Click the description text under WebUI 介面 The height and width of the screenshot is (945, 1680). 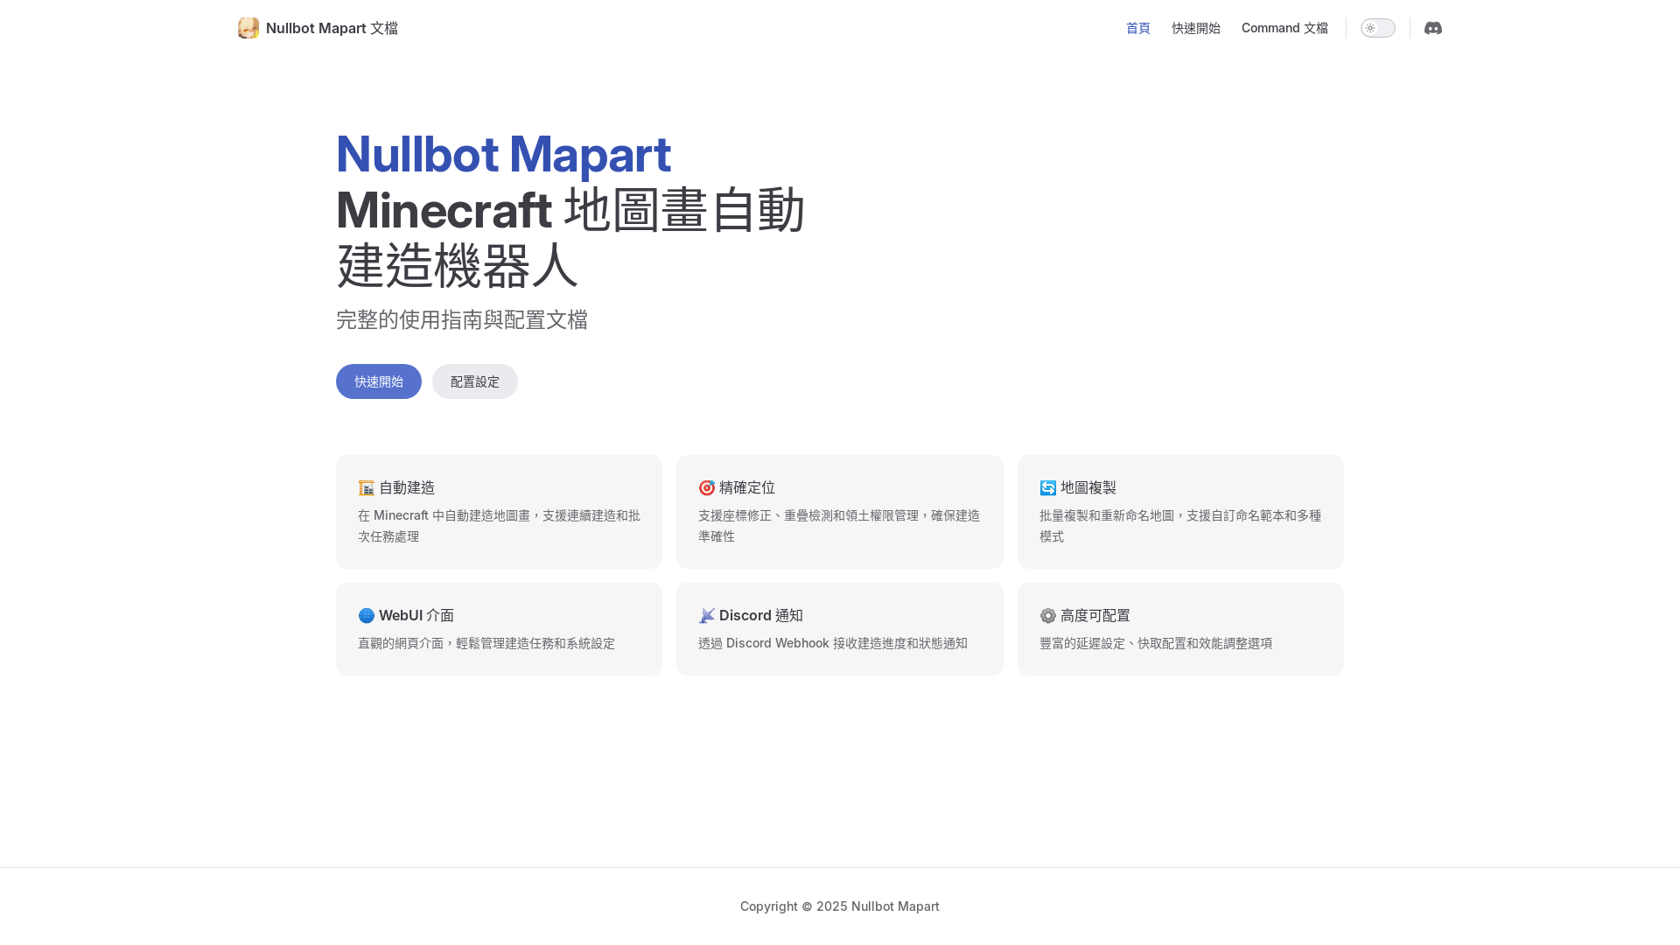click(486, 643)
